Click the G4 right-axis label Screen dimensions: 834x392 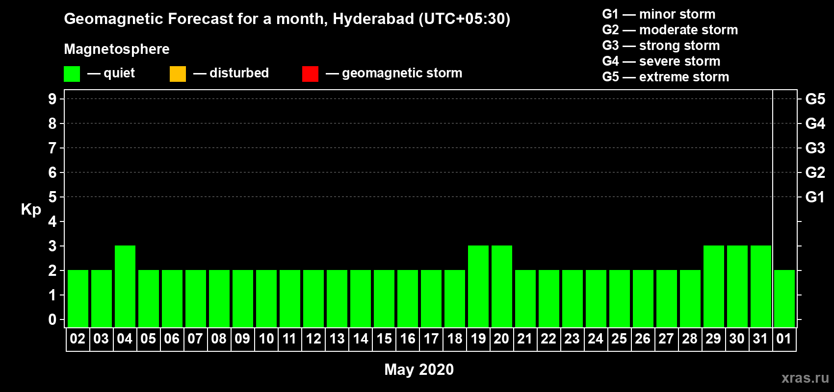(x=815, y=123)
